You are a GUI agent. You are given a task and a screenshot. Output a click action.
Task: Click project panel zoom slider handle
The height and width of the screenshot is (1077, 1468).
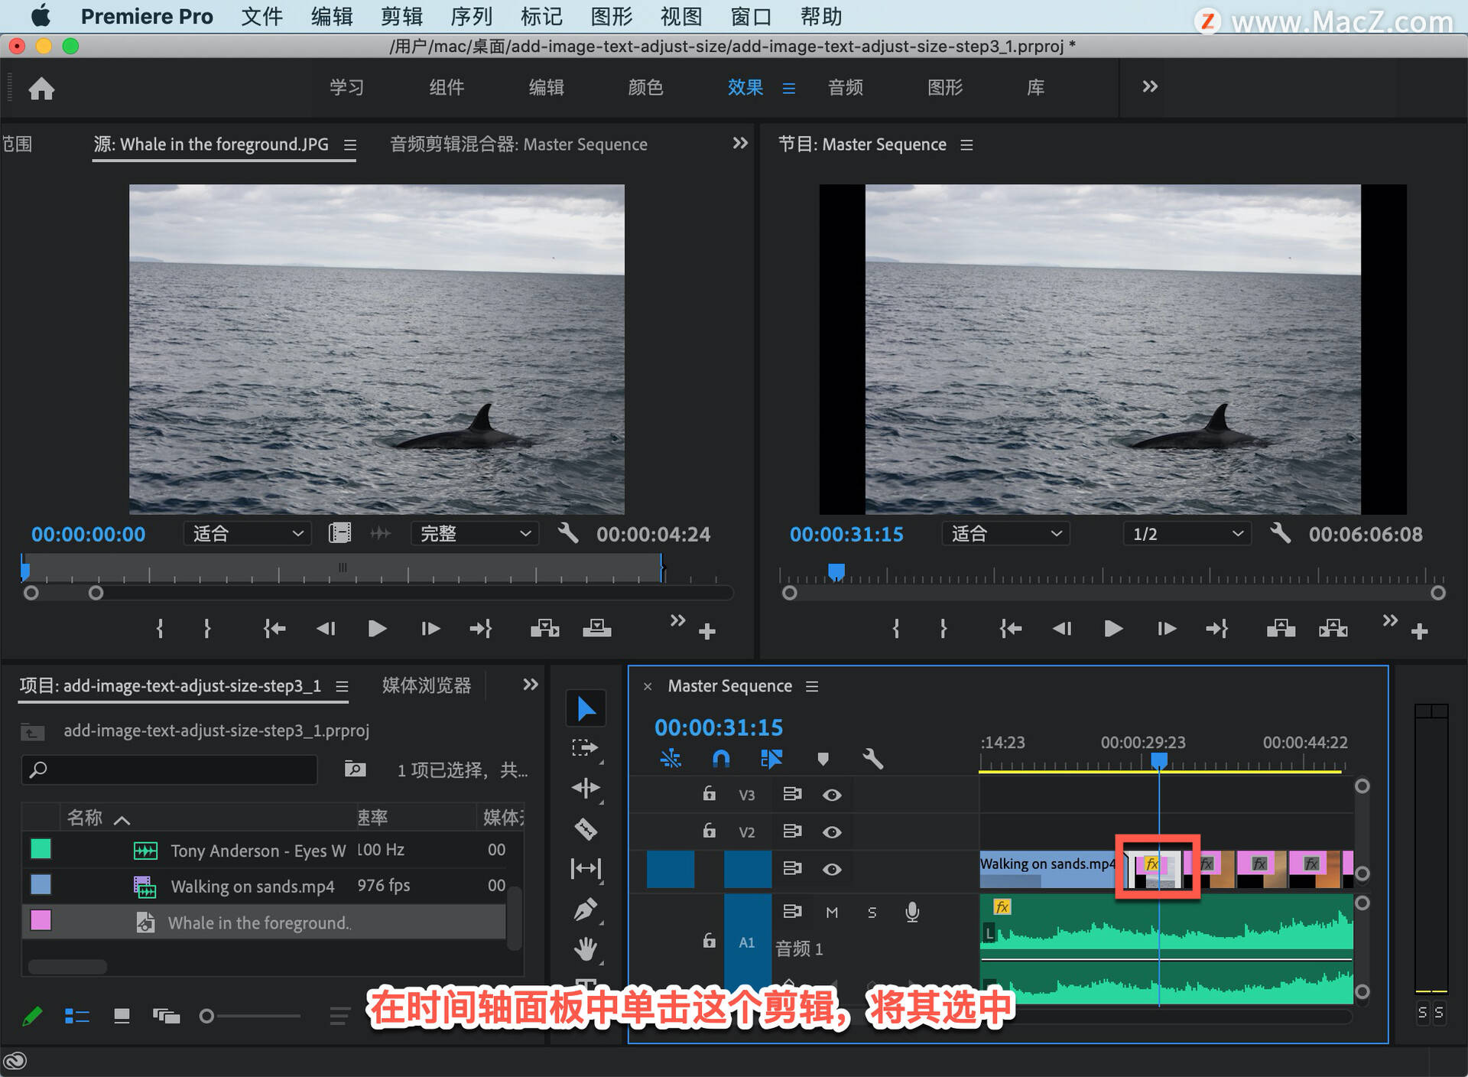[x=206, y=1016]
